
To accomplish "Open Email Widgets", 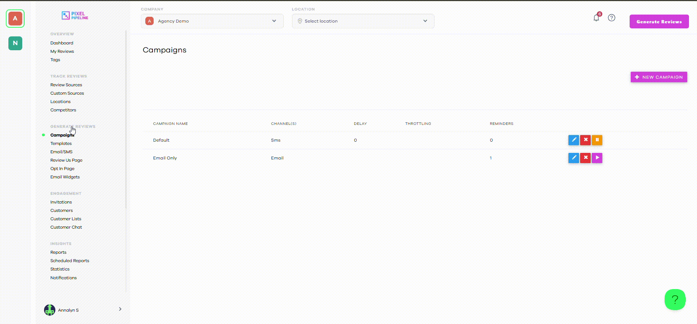I will click(x=65, y=177).
